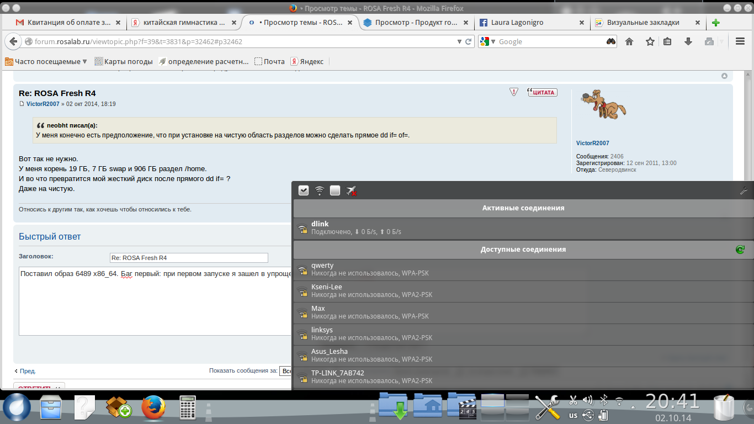Select the dlink active connection
This screenshot has height=424, width=754.
[523, 227]
